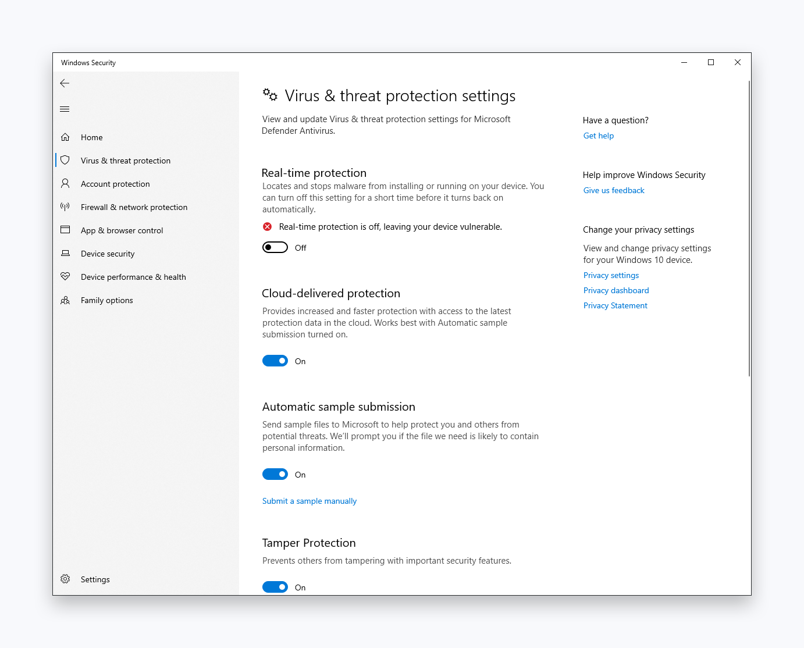Open Privacy dashboard link
The height and width of the screenshot is (648, 804).
pyautogui.click(x=616, y=290)
